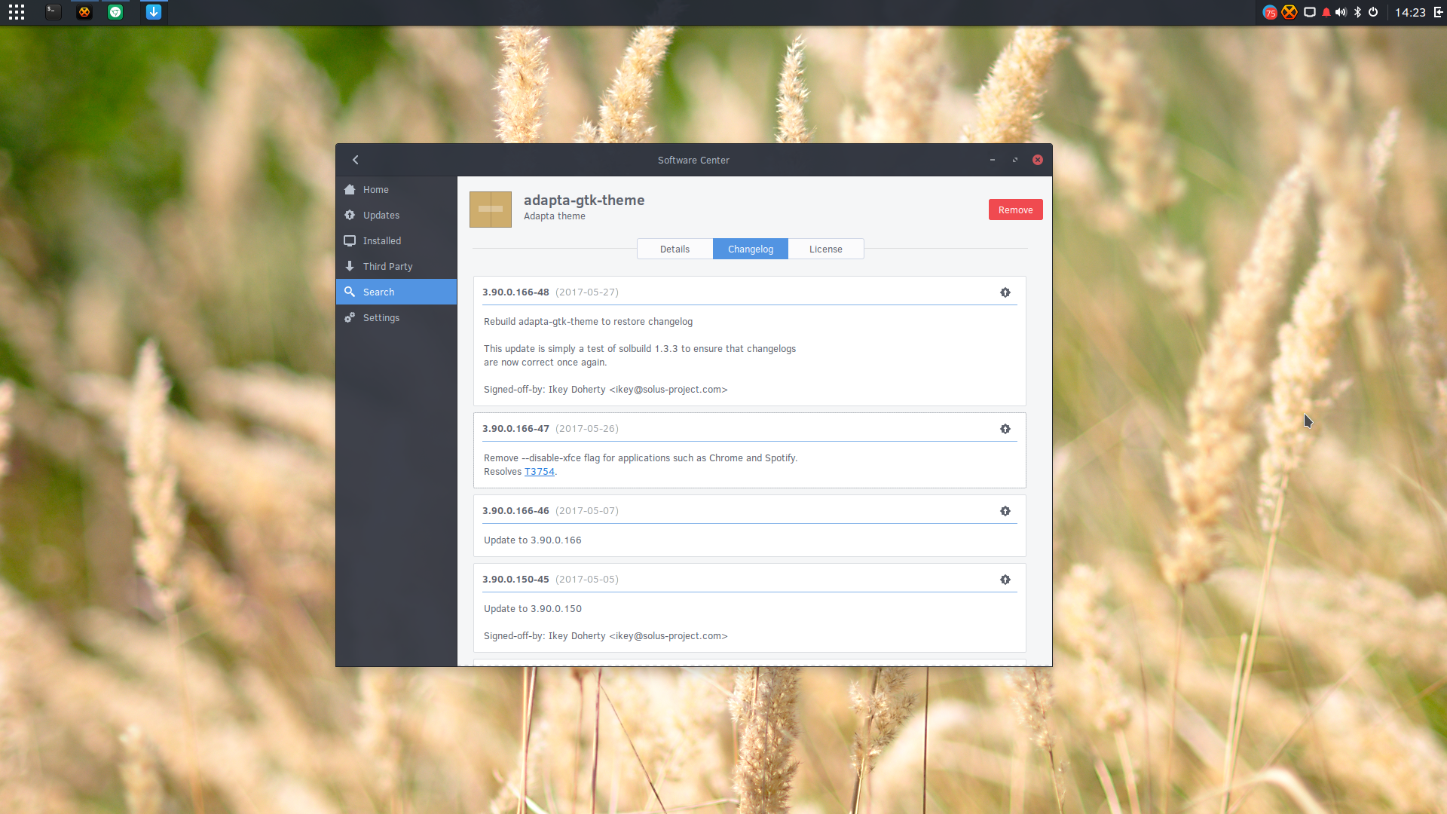Click the date (2017-05-07)
1447x814 pixels.
pos(587,511)
